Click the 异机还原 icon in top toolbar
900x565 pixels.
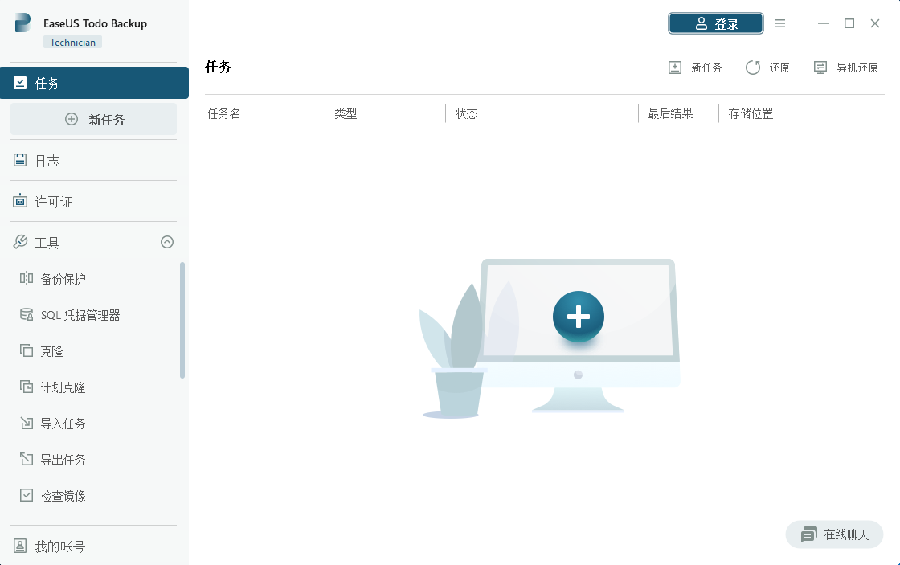click(x=820, y=68)
